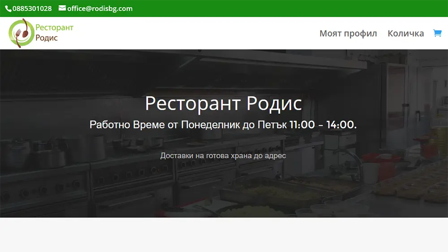Click the Доставки на готова храна text
The height and width of the screenshot is (252, 448).
tap(223, 156)
